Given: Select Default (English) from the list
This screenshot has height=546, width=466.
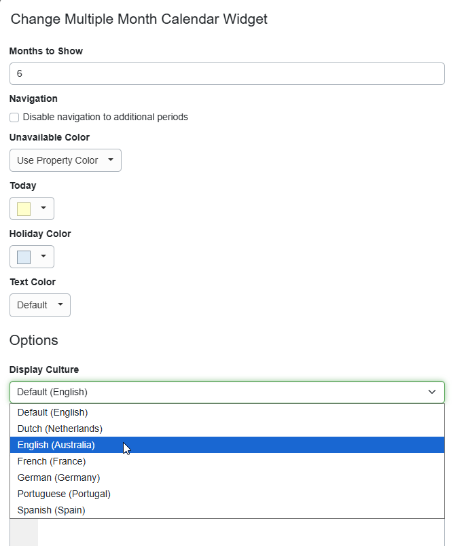Looking at the screenshot, I should coord(53,412).
